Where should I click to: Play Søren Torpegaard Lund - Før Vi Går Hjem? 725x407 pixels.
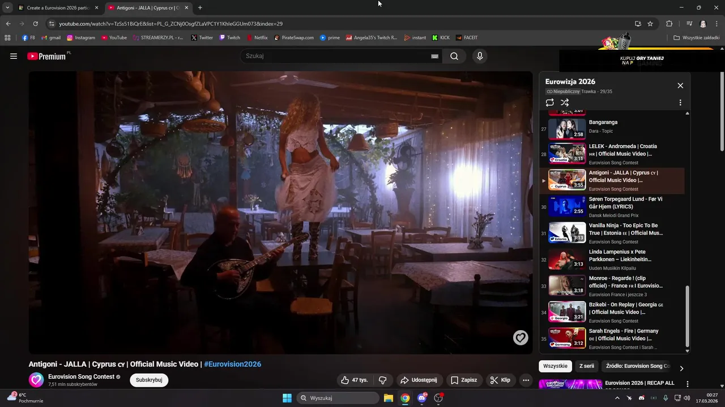[x=612, y=207]
